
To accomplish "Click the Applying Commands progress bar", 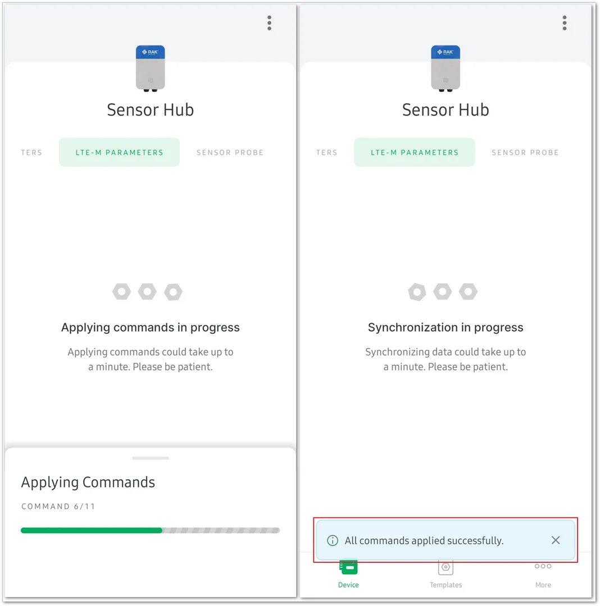I will 150,530.
